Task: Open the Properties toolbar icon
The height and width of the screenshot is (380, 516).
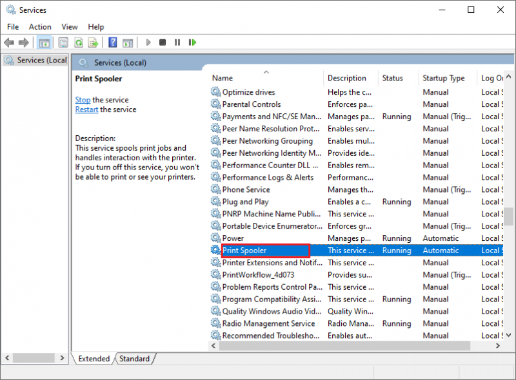Action: pyautogui.click(x=63, y=43)
